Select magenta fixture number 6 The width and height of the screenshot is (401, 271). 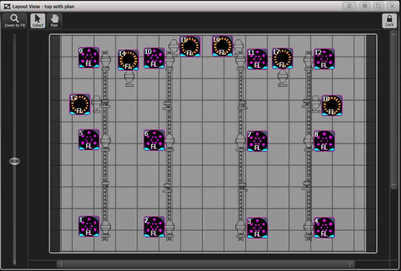coord(154,140)
